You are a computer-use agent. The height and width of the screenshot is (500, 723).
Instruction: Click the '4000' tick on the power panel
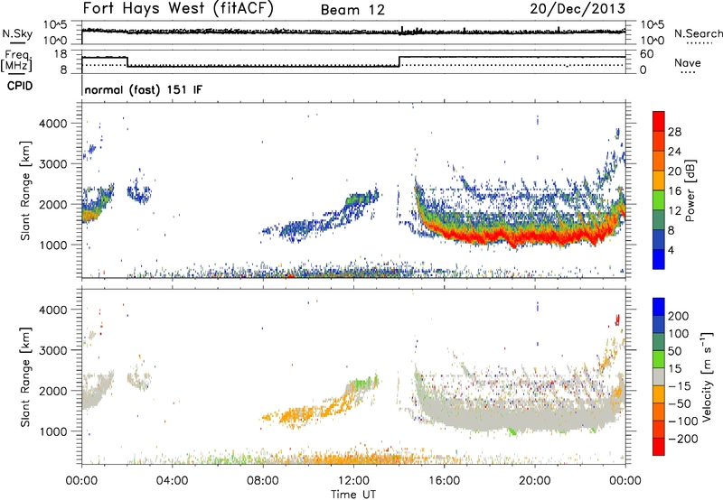click(53, 124)
